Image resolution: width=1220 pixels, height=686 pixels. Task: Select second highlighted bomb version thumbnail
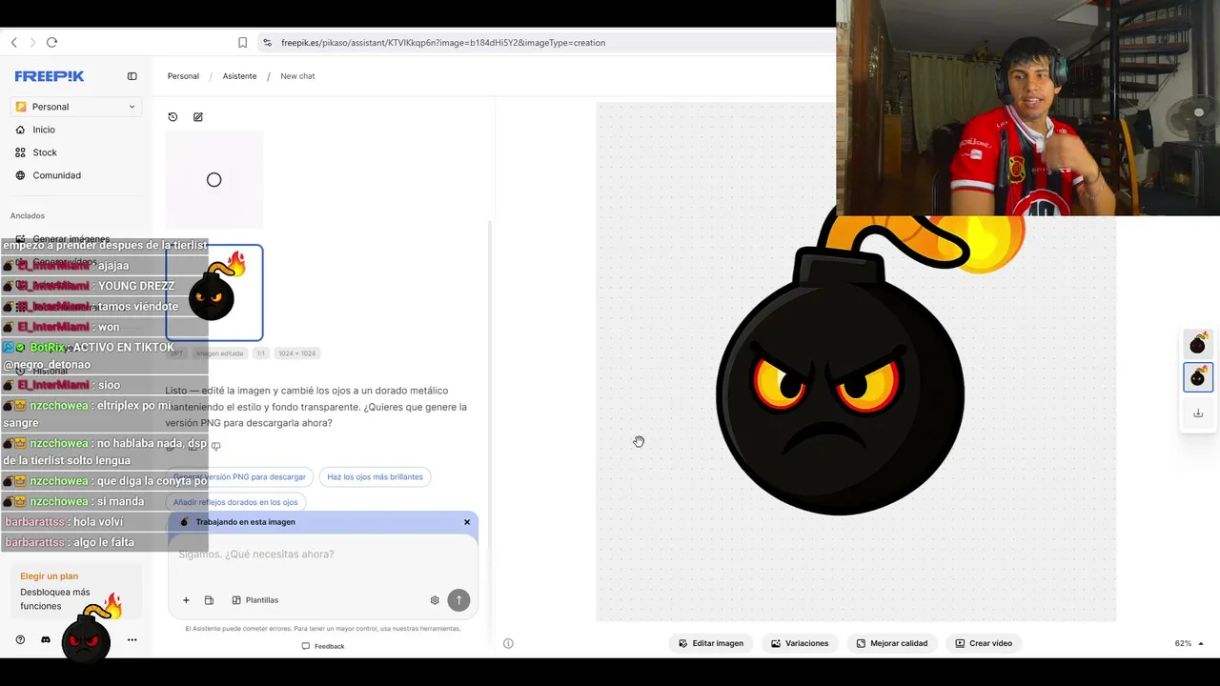pos(1198,377)
